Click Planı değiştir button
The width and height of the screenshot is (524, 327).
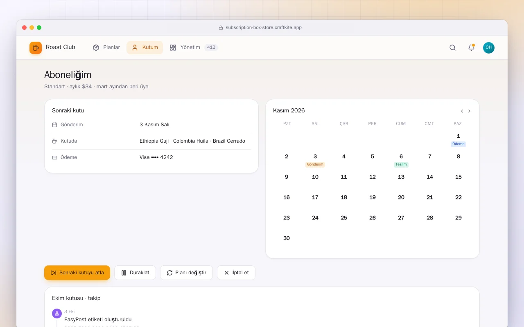click(x=186, y=273)
